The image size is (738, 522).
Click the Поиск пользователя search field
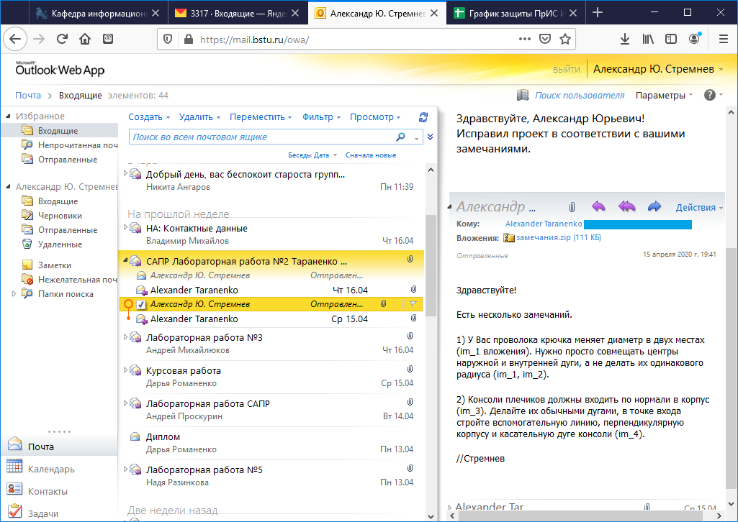pos(580,96)
